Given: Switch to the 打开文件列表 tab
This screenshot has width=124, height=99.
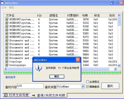Looking at the screenshot, I should (16, 95).
